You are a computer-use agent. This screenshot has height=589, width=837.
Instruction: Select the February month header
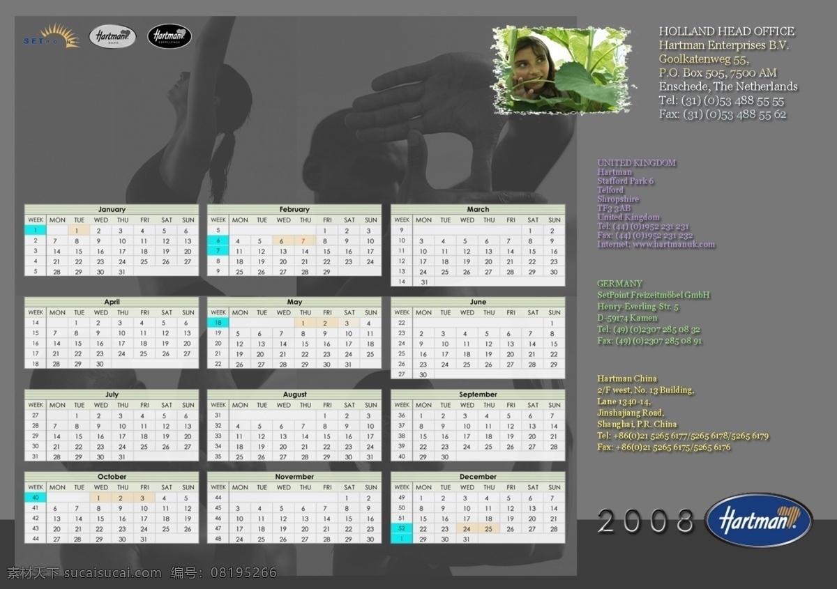click(x=294, y=209)
